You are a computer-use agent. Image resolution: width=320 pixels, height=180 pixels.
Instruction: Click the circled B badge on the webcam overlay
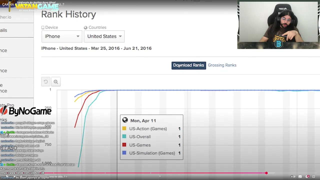(278, 44)
